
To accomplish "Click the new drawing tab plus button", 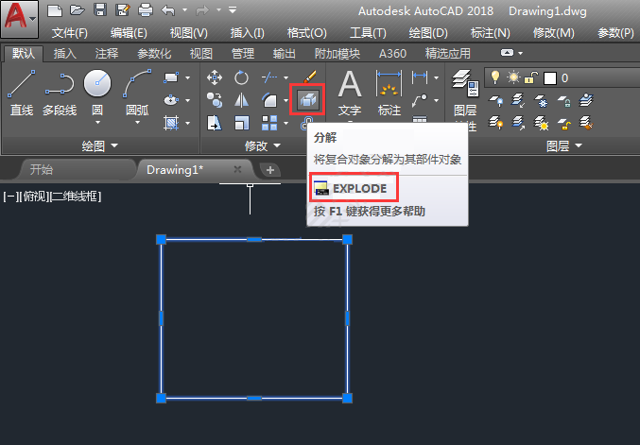I will [270, 170].
